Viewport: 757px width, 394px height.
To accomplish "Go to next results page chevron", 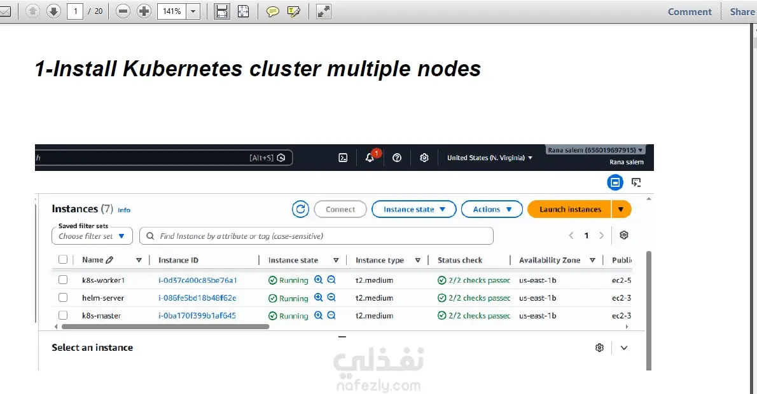I will tap(602, 235).
